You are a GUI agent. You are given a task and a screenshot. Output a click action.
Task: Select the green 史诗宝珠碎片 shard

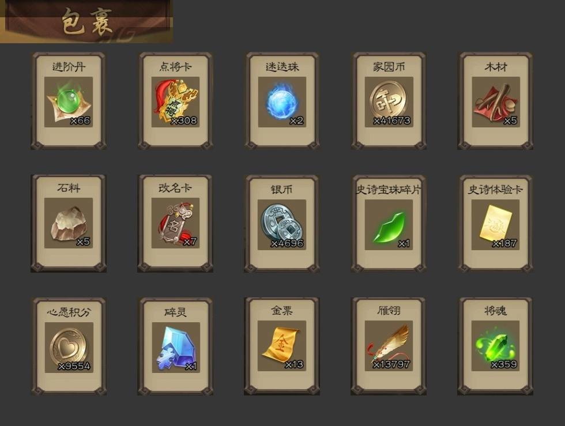point(389,225)
